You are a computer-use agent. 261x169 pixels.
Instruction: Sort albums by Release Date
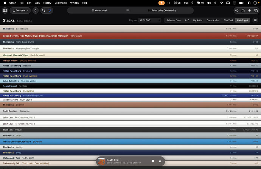tap(174, 20)
